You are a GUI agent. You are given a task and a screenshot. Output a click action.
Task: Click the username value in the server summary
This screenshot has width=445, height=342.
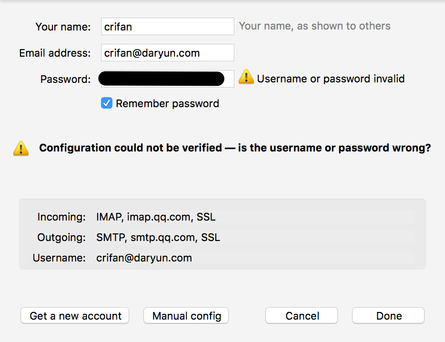tap(144, 258)
